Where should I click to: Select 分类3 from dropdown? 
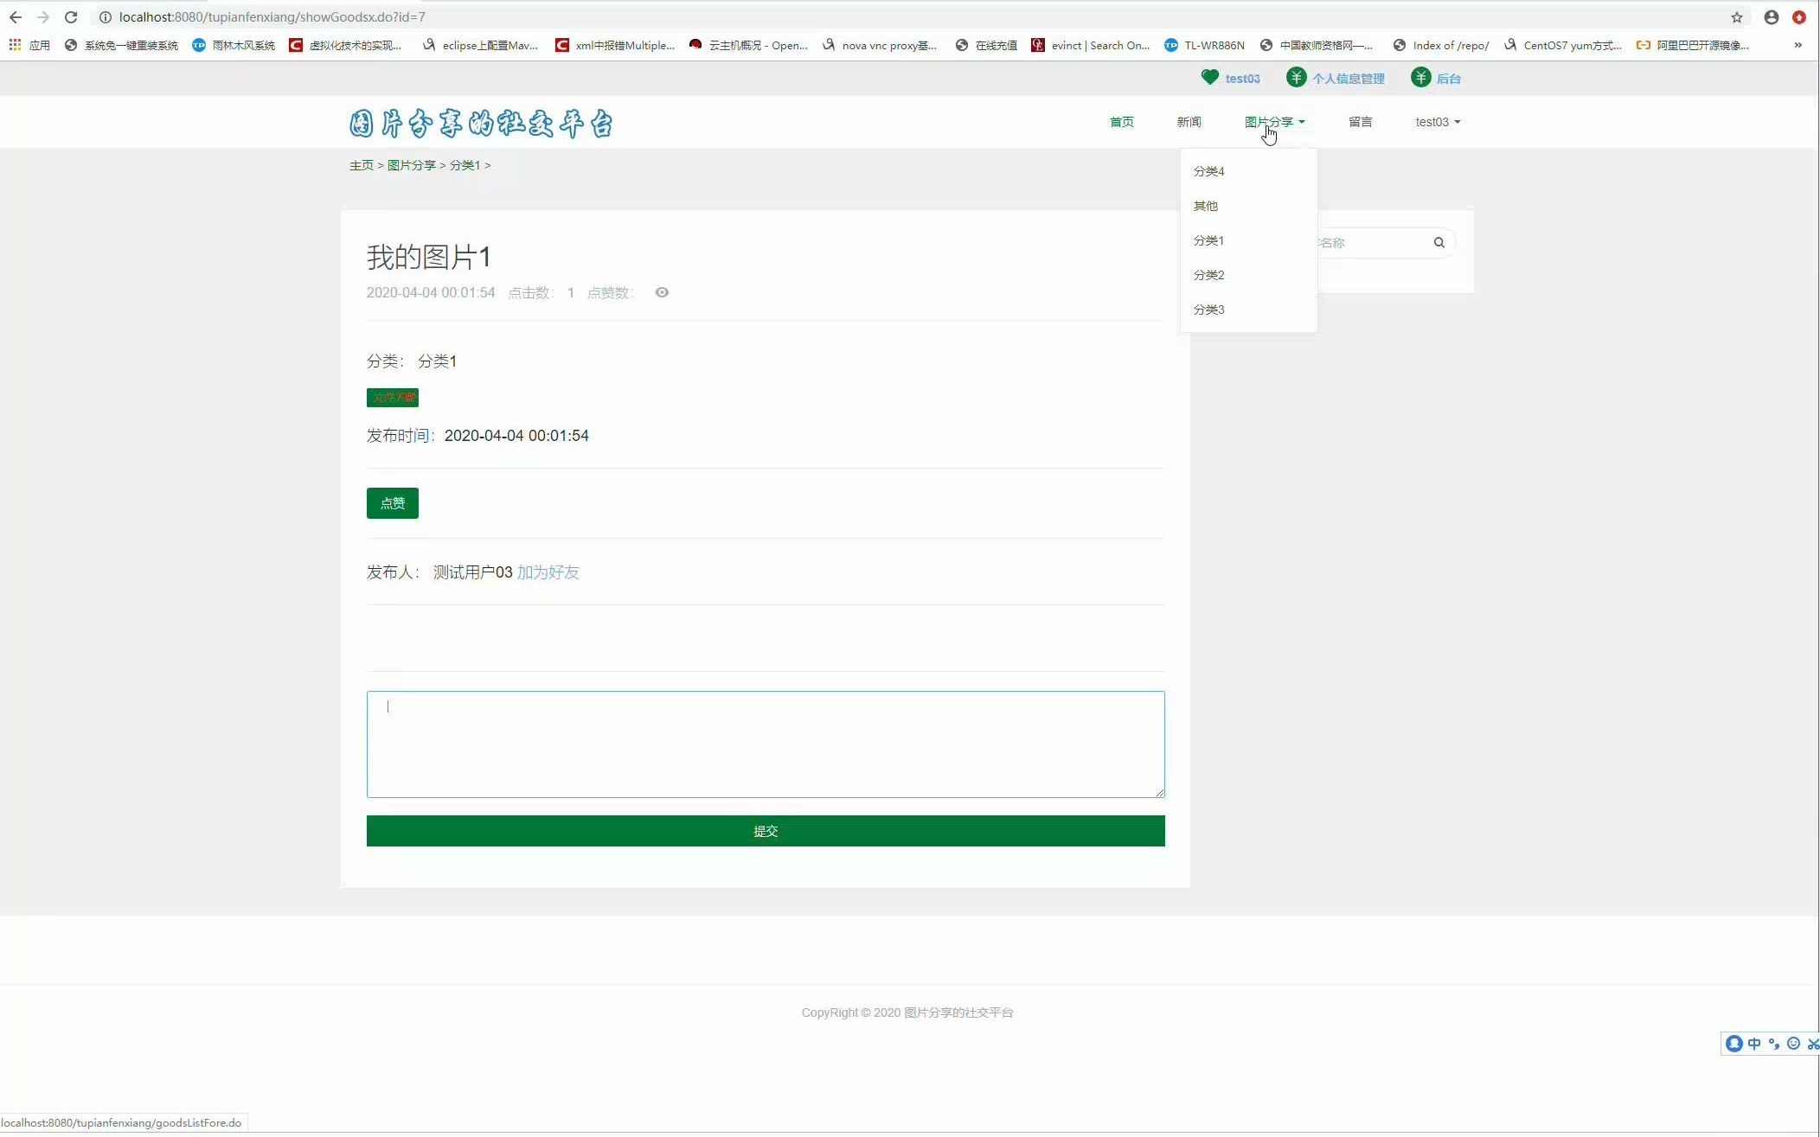pos(1208,310)
